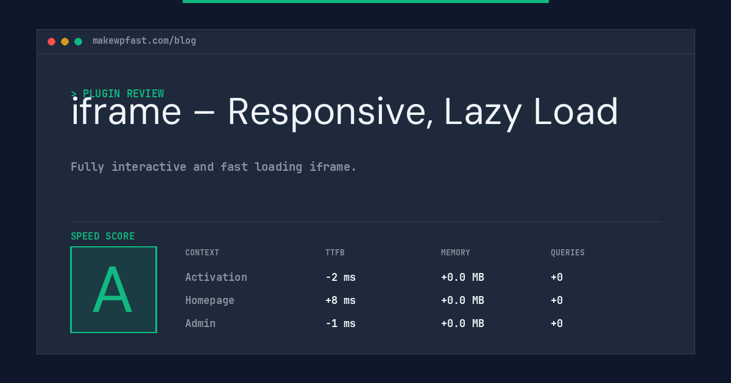
Task: Select the Admin row label
Action: coord(200,323)
